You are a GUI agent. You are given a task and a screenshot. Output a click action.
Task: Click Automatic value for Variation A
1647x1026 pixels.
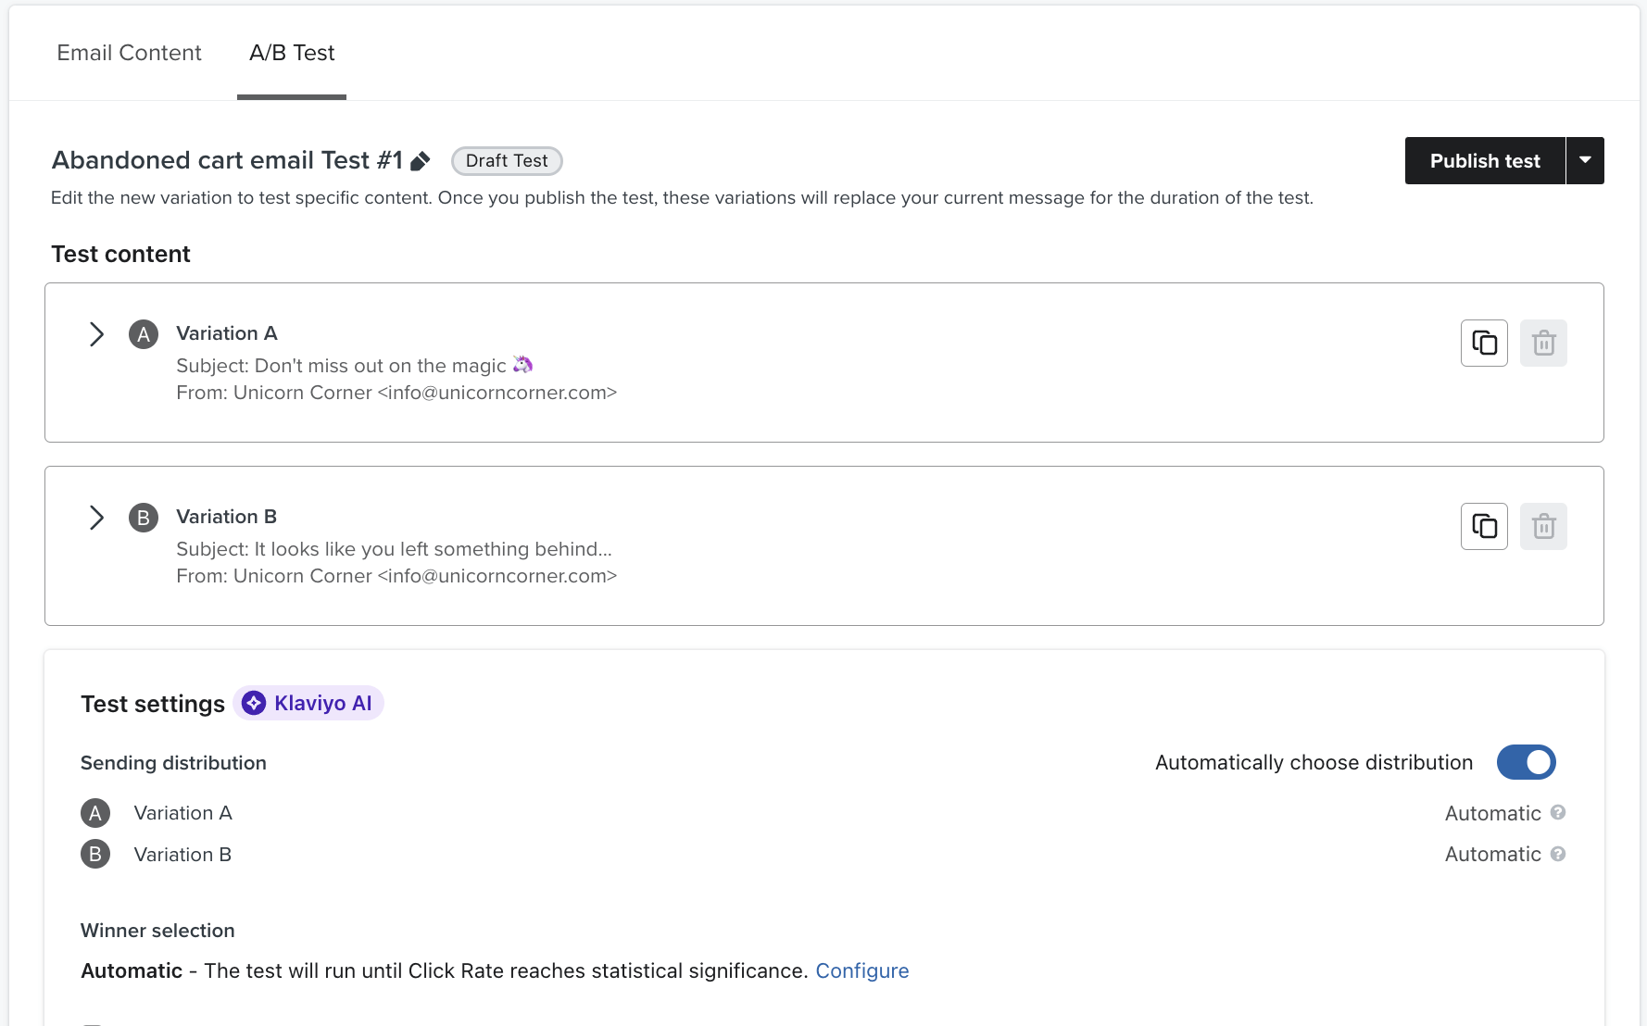pos(1492,813)
